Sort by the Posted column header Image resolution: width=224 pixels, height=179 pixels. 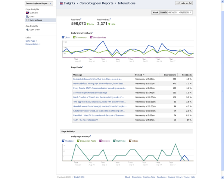(x=146, y=75)
